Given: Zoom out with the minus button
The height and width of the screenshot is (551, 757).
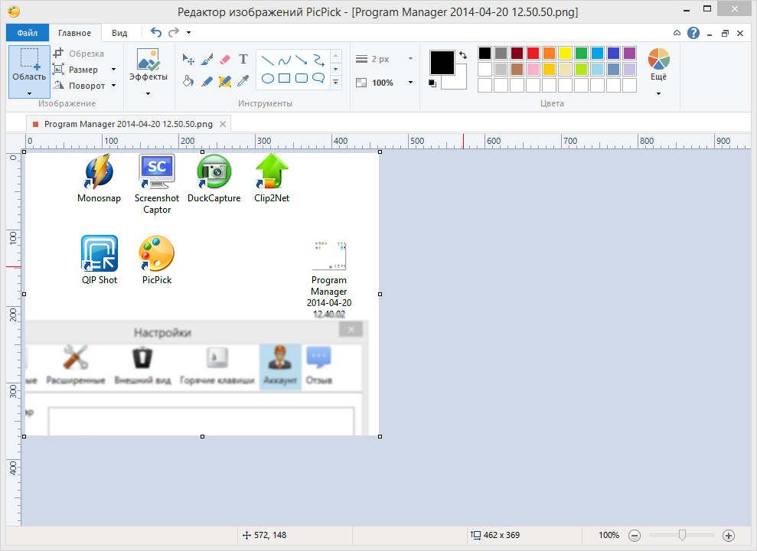Looking at the screenshot, I should (635, 535).
